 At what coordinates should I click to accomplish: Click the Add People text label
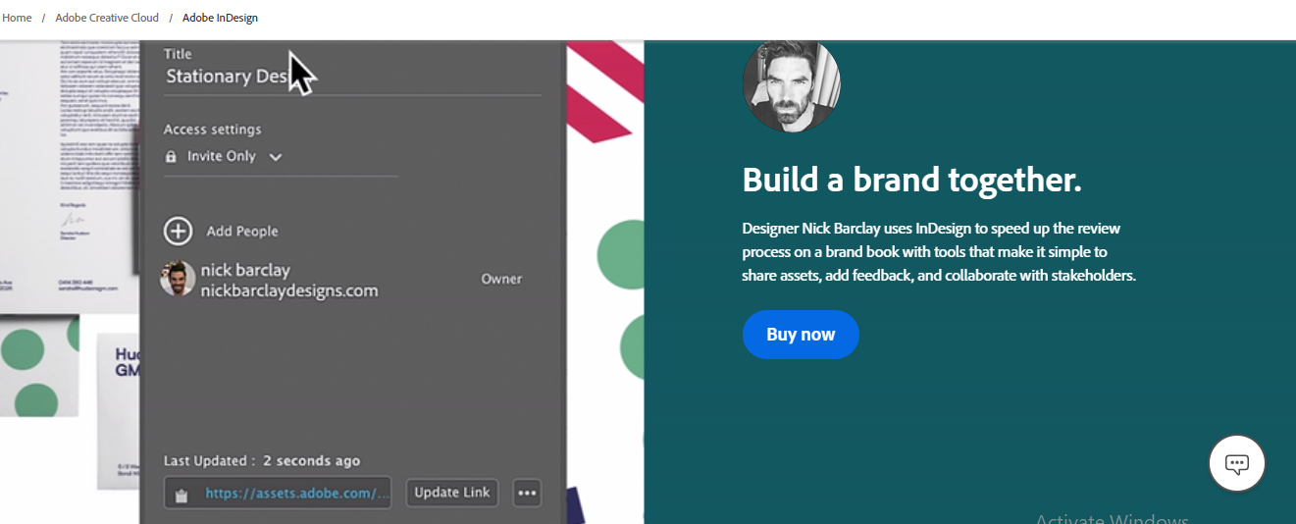pyautogui.click(x=242, y=232)
